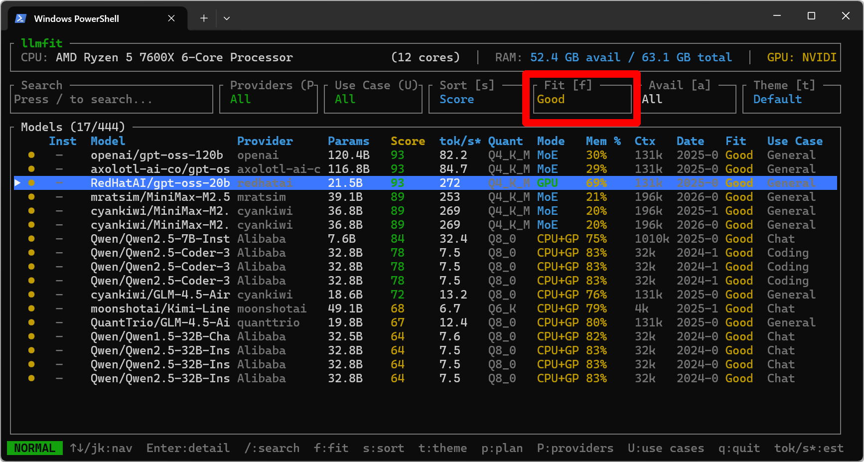Click the yellow dot beside openai/gpt-oss-120b
The image size is (864, 462).
(31, 155)
